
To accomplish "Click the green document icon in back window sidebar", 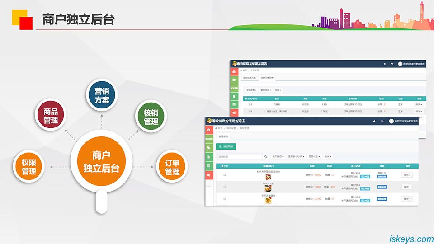I will click(234, 96).
